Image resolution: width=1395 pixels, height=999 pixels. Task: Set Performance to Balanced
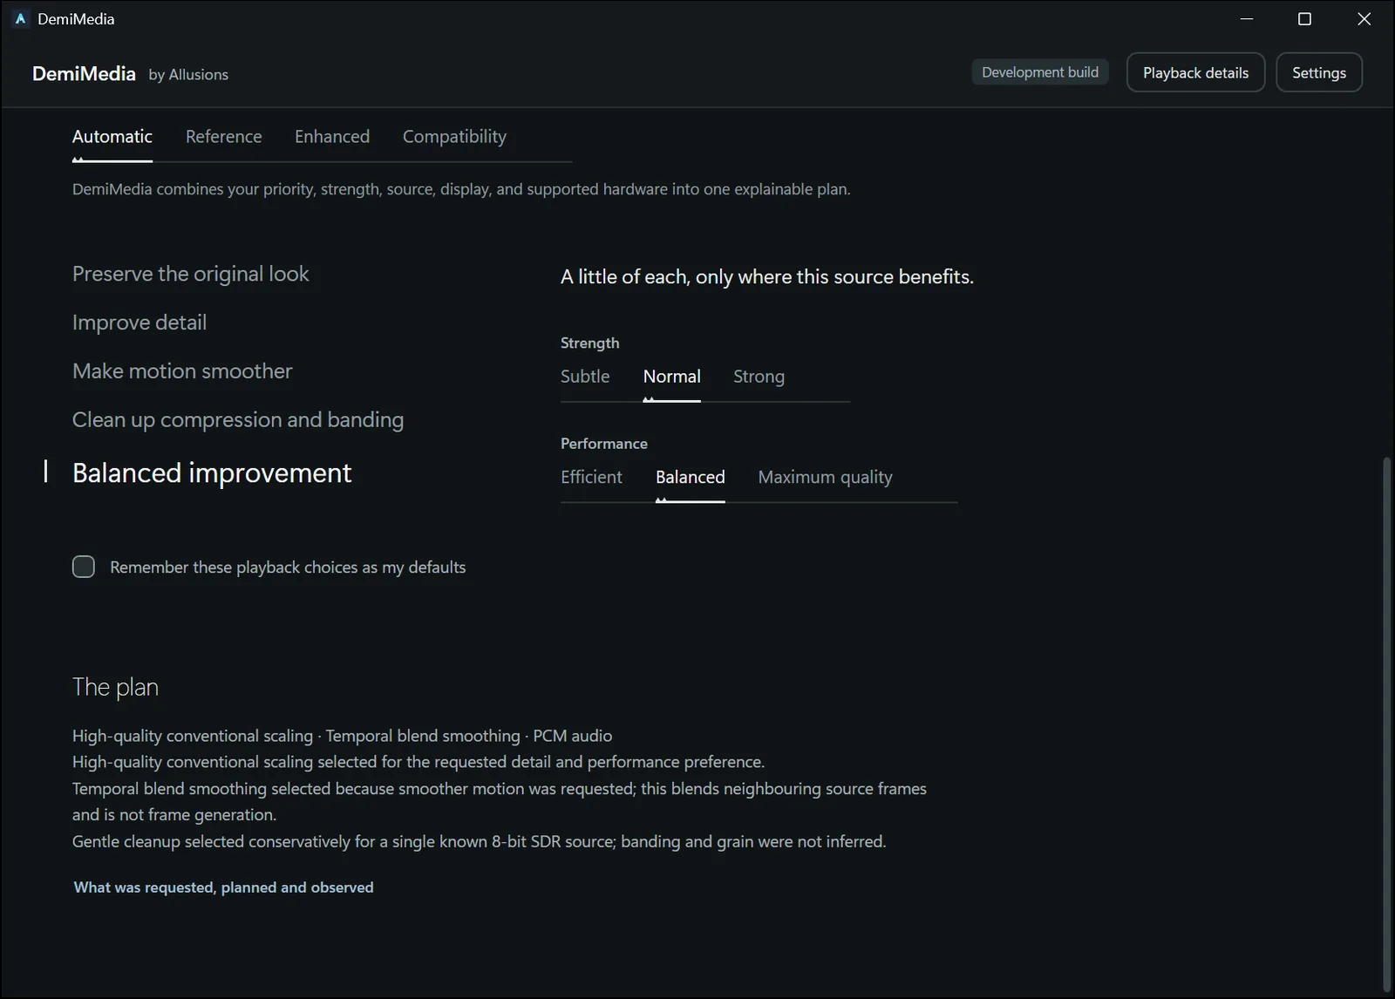691,477
